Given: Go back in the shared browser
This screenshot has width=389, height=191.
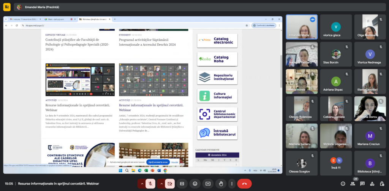Looking at the screenshot, I should [x=6, y=25].
